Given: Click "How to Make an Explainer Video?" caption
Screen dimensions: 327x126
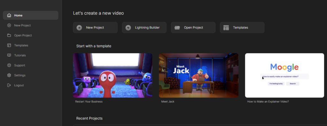Looking at the screenshot, I should click(268, 102).
